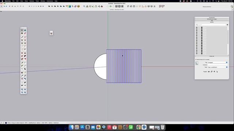Activate the Orbit tool
234x131 pixels.
[22, 73]
